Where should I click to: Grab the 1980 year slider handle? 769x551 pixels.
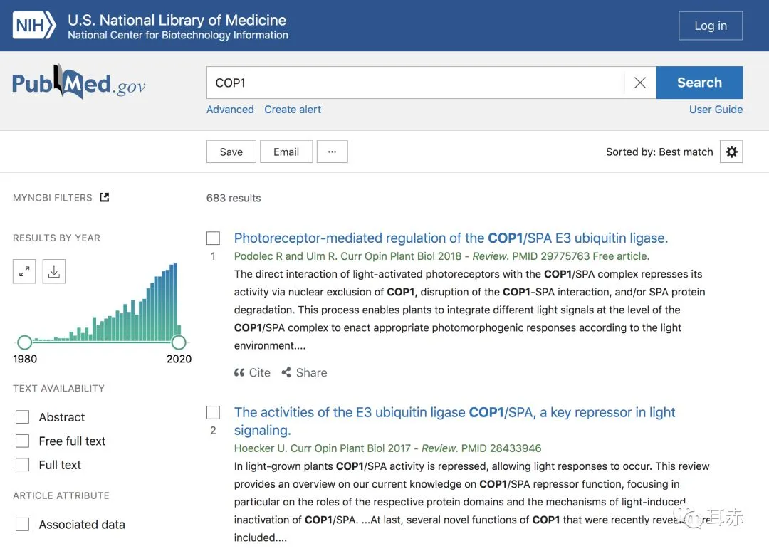(24, 342)
